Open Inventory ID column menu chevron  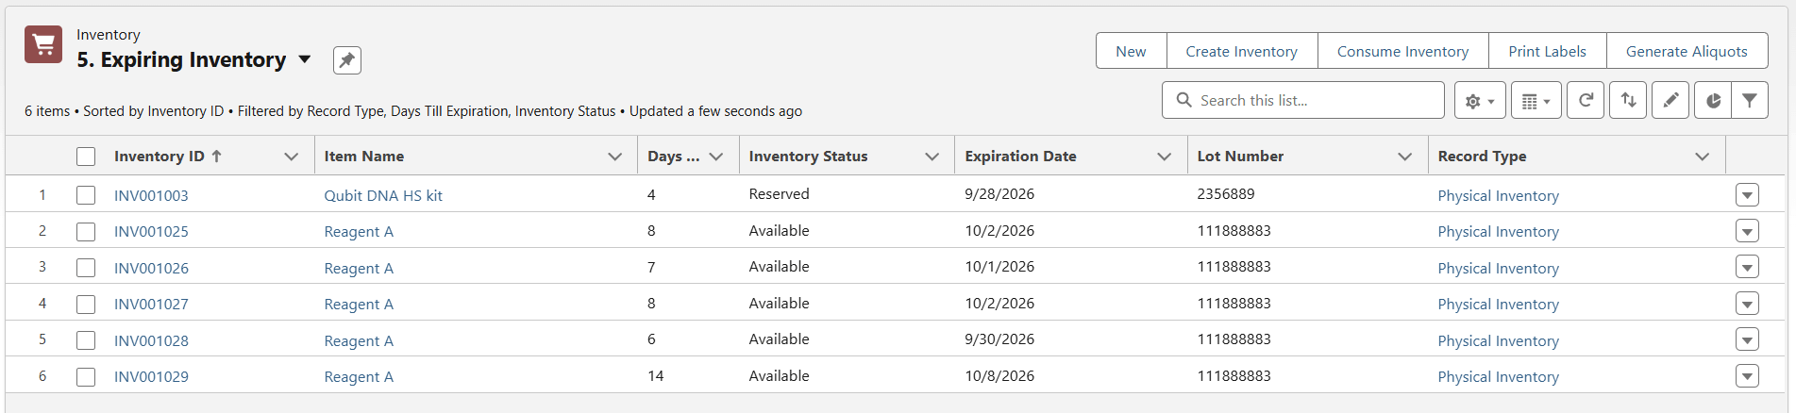pos(292,157)
